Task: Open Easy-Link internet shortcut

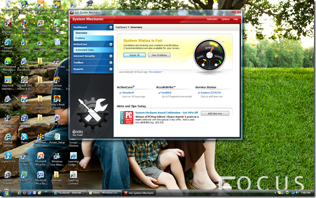Action: pos(8,83)
